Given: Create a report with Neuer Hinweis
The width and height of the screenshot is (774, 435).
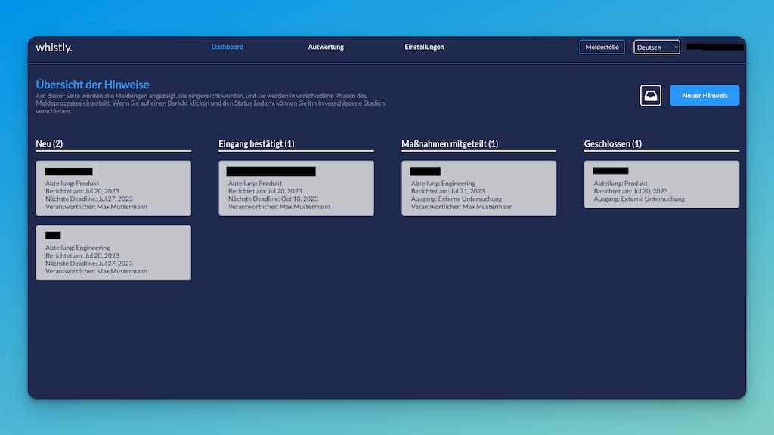Looking at the screenshot, I should pos(704,96).
